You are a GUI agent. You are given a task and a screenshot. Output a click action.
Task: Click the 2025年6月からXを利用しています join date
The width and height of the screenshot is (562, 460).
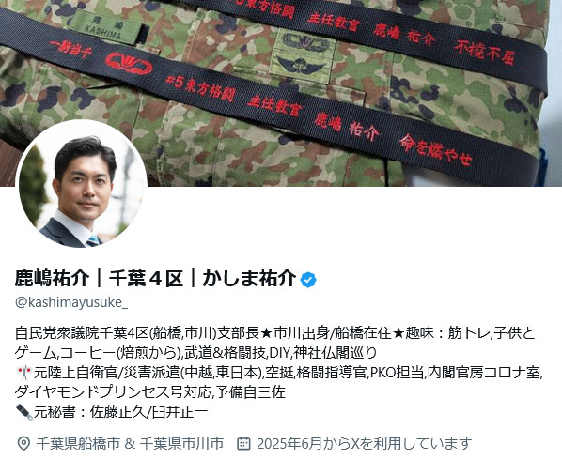364,443
